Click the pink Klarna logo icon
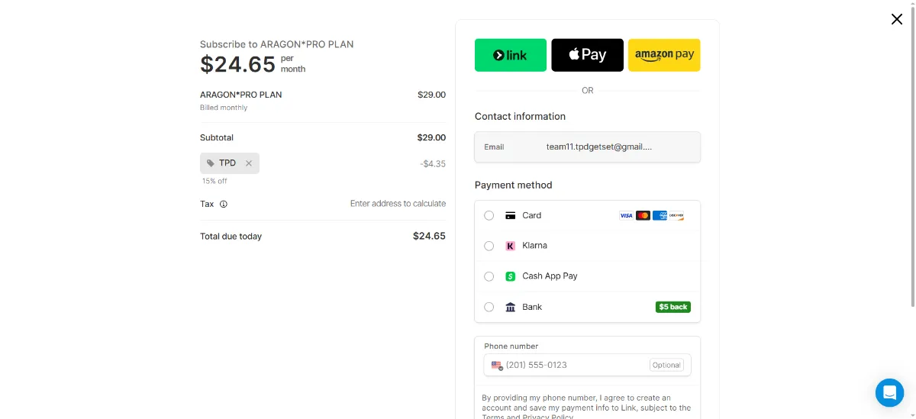The image size is (916, 419). (x=511, y=246)
